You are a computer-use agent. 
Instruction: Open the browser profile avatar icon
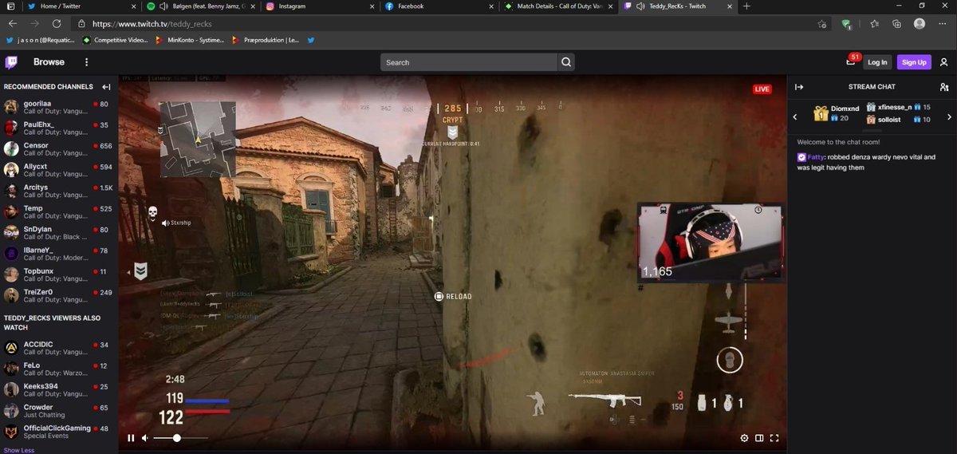click(918, 24)
